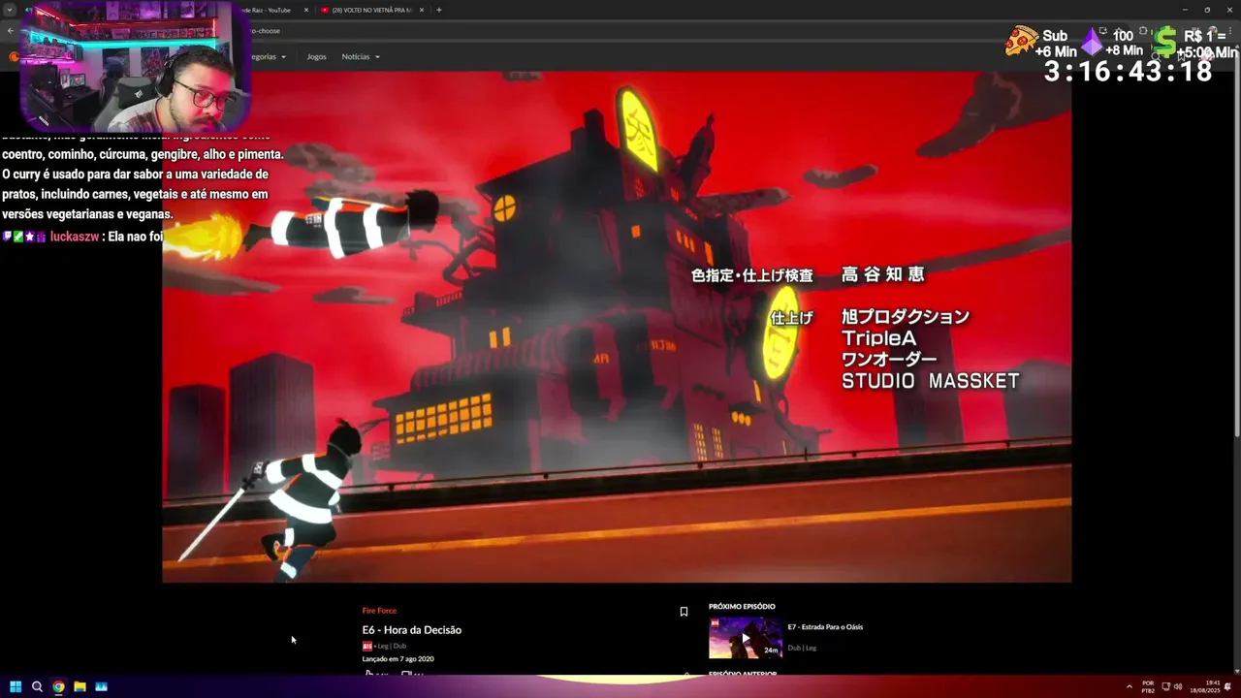
Task: Open the Jogos menu item
Action: click(316, 56)
